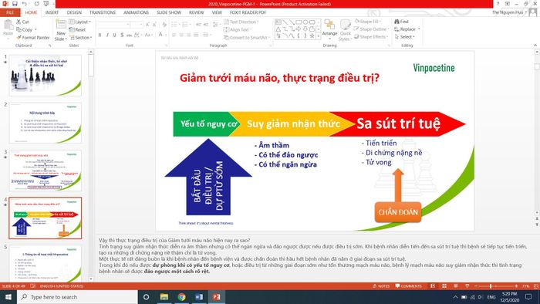Click the Reset slide button
The height and width of the screenshot is (304, 540).
coord(77,29)
